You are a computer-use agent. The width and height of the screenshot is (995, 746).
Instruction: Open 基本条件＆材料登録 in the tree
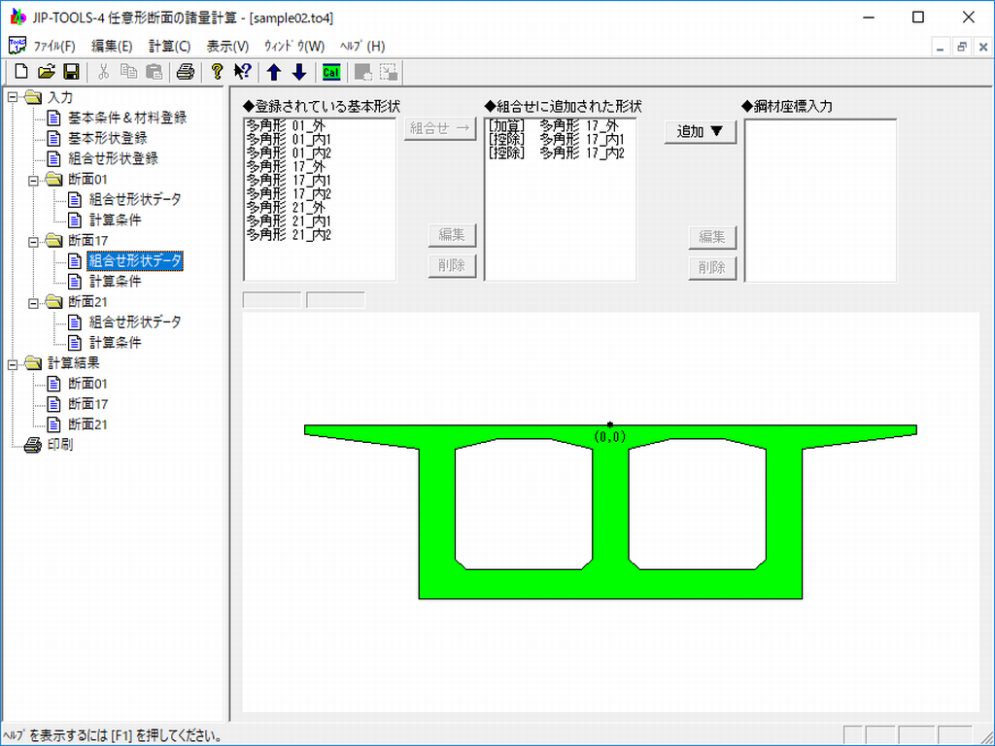coord(126,118)
